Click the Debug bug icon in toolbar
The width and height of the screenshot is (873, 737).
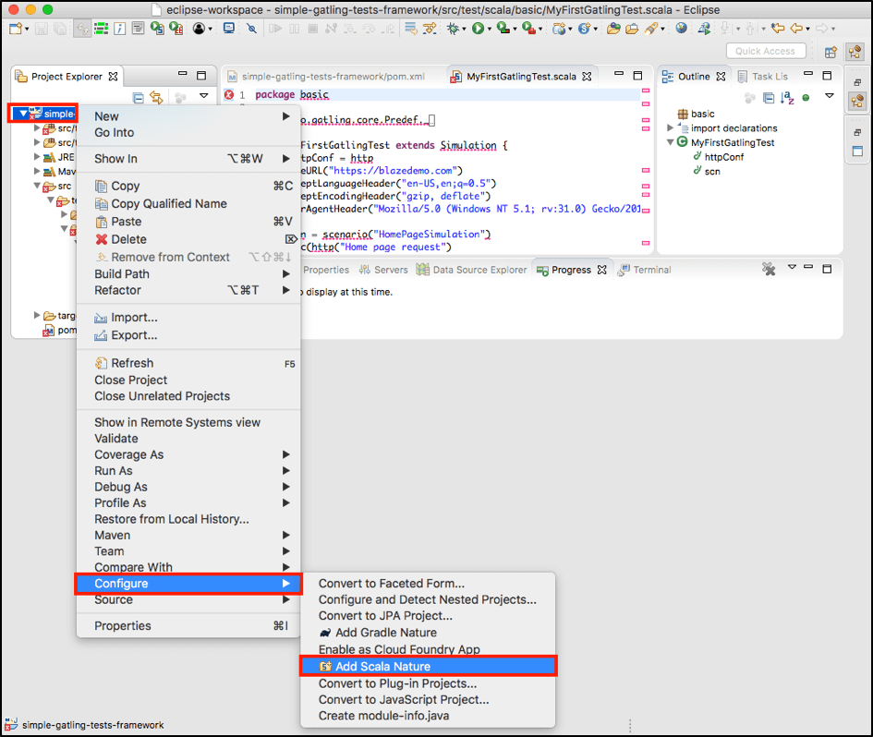(453, 29)
